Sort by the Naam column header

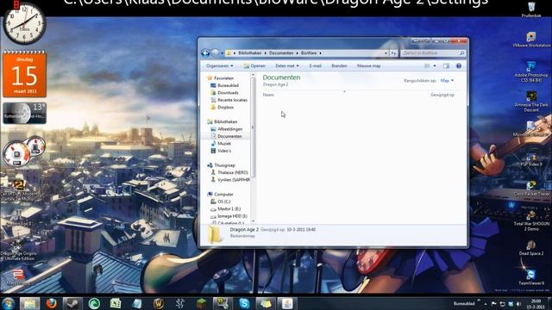(268, 95)
